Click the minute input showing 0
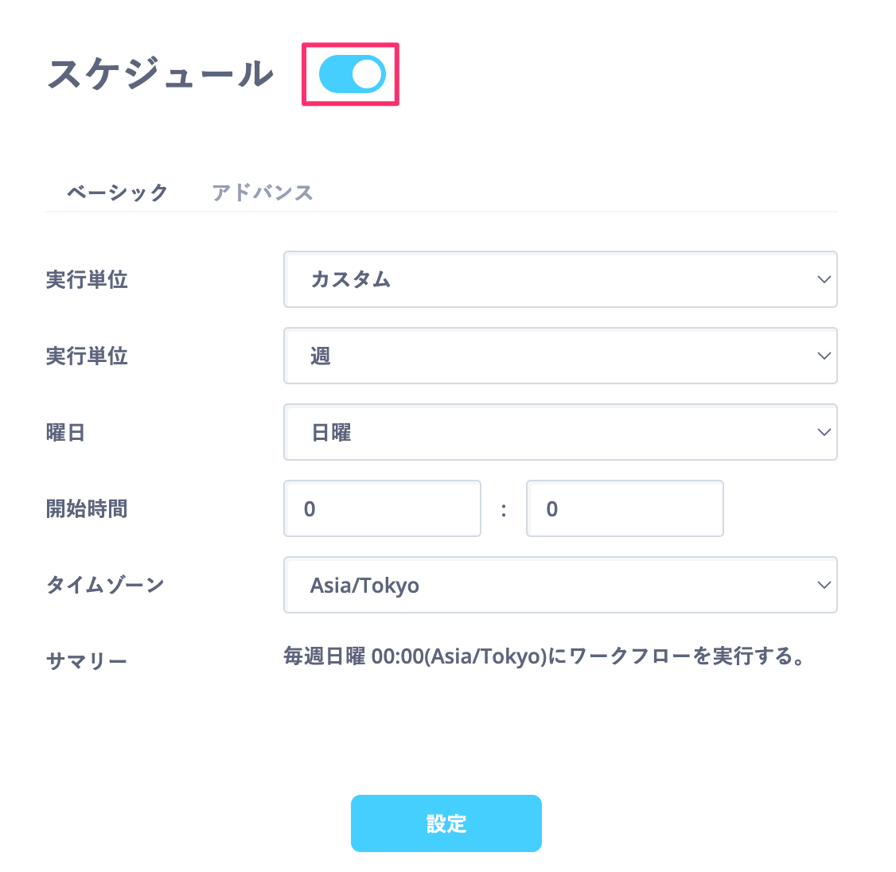This screenshot has height=872, width=896. [625, 508]
